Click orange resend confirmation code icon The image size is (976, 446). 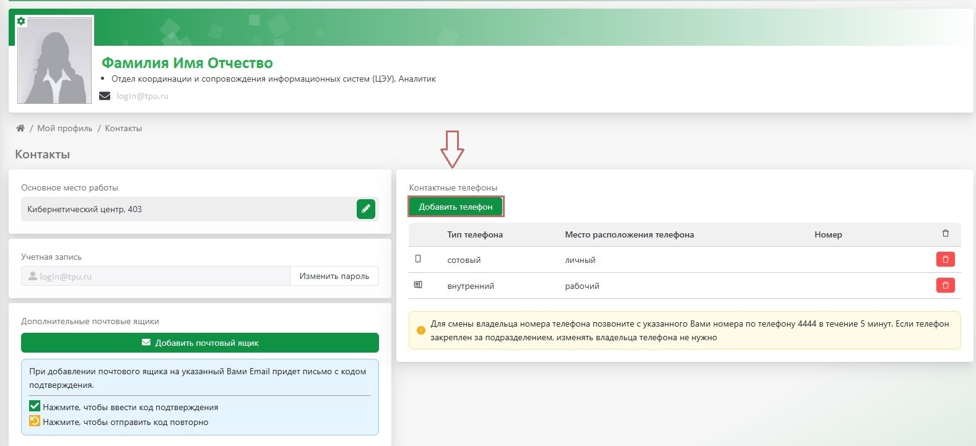(35, 421)
